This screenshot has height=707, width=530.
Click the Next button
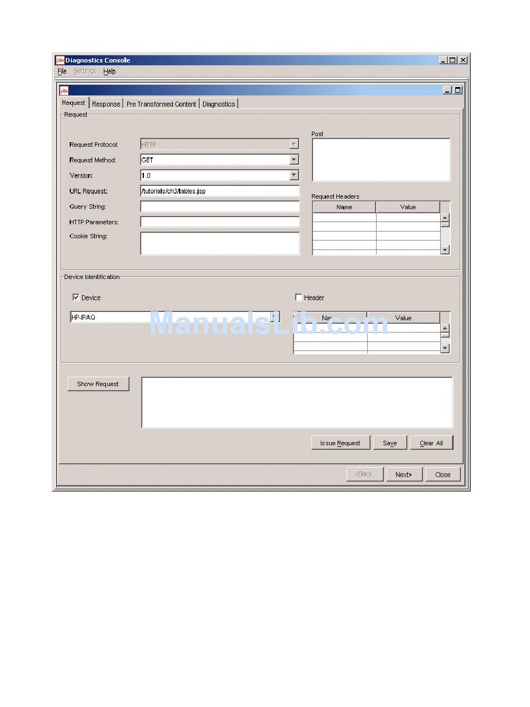(x=404, y=474)
